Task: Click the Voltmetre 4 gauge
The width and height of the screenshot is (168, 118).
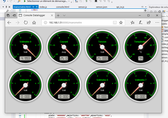Action: point(25,85)
